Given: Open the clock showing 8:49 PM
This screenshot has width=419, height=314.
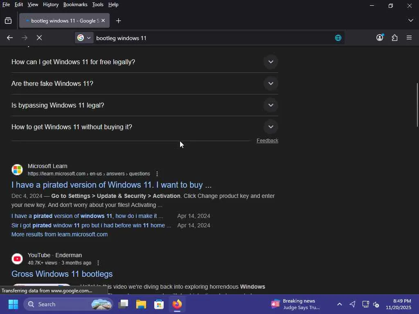Looking at the screenshot, I should [398, 304].
